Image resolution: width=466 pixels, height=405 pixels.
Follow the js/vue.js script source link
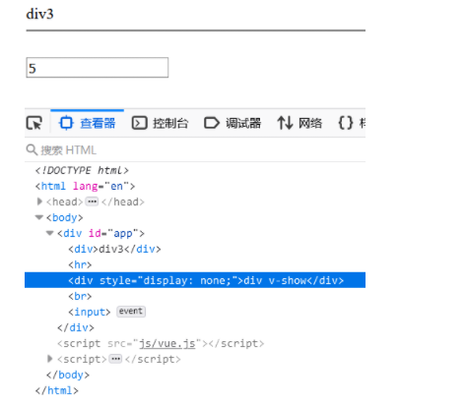(167, 343)
